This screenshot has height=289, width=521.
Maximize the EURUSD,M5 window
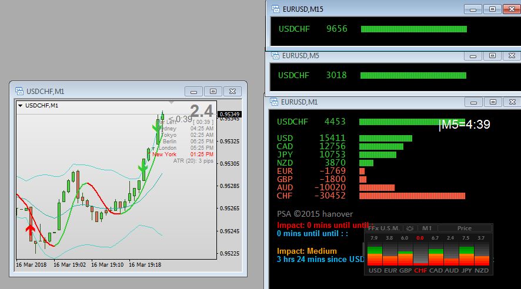tap(492, 56)
